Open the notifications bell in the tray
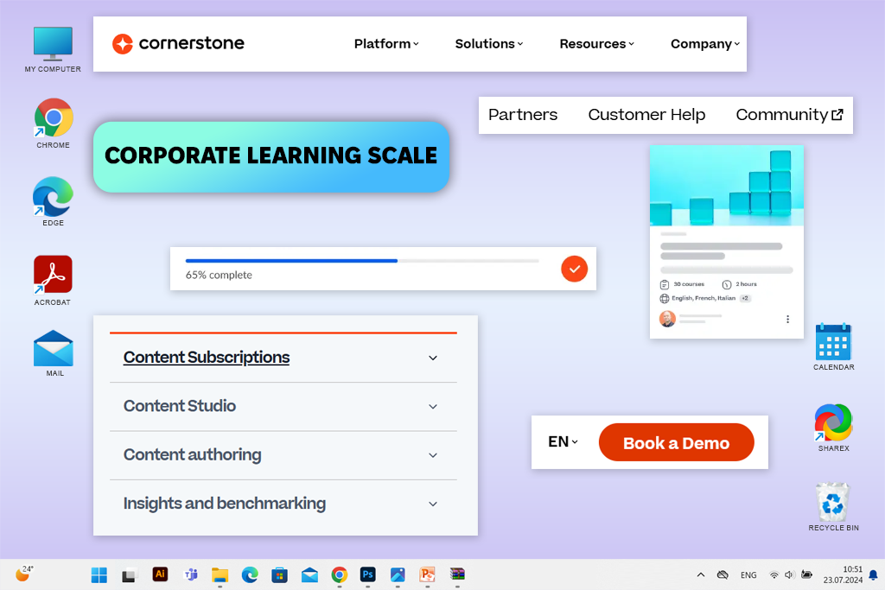This screenshot has width=885, height=590. pyautogui.click(x=873, y=574)
